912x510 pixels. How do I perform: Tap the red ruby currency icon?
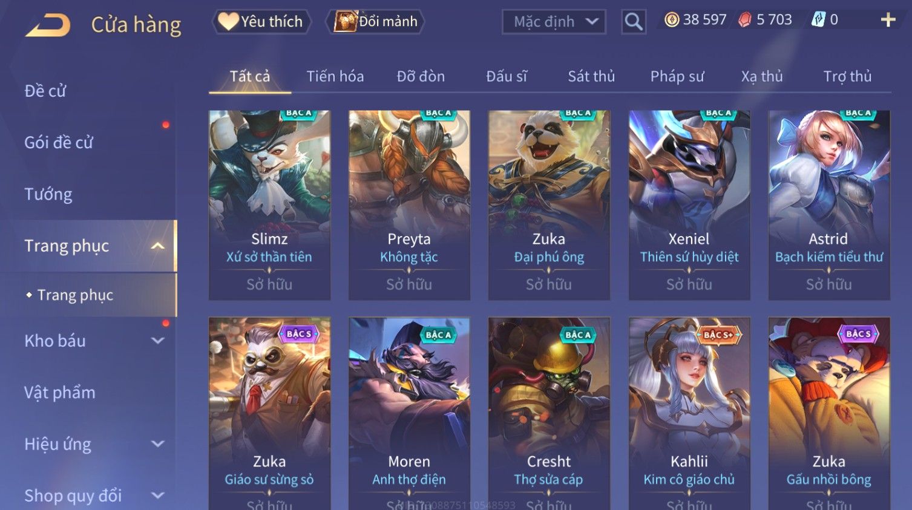pos(745,20)
